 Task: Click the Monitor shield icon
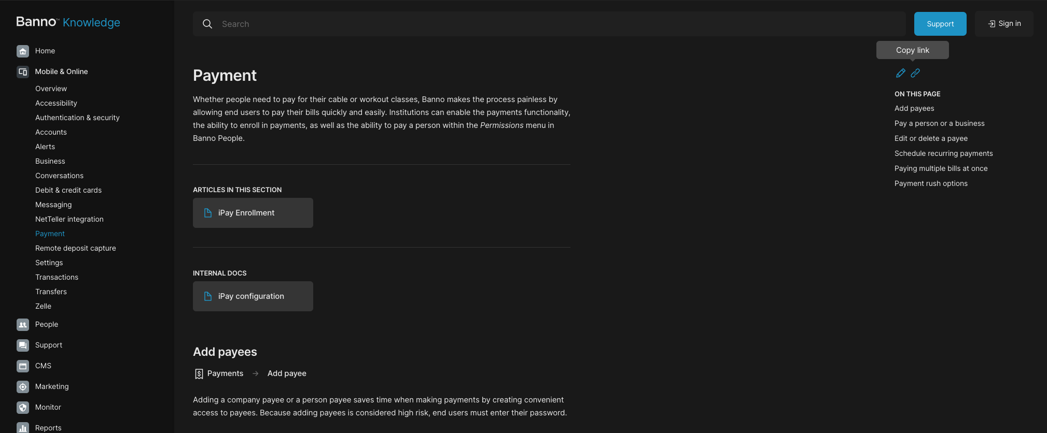(x=23, y=408)
